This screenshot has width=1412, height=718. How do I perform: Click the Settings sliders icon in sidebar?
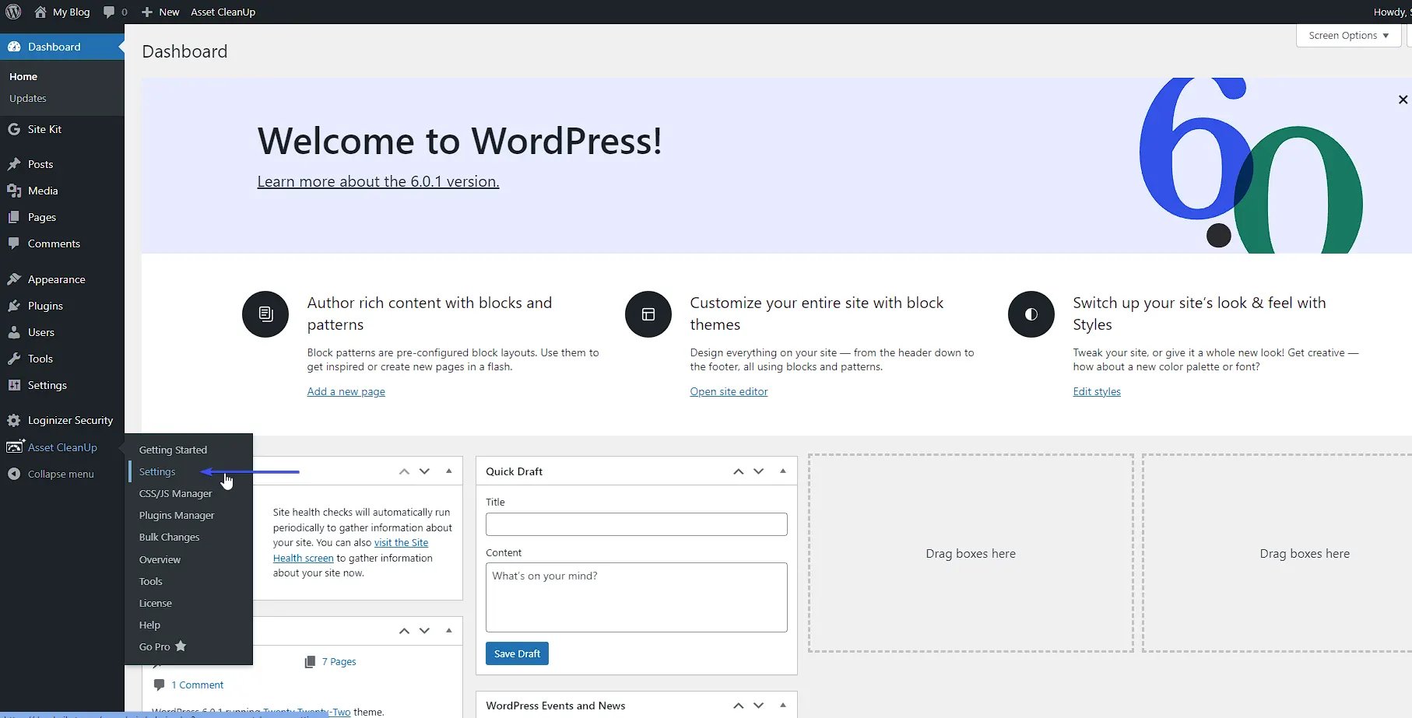click(x=14, y=385)
